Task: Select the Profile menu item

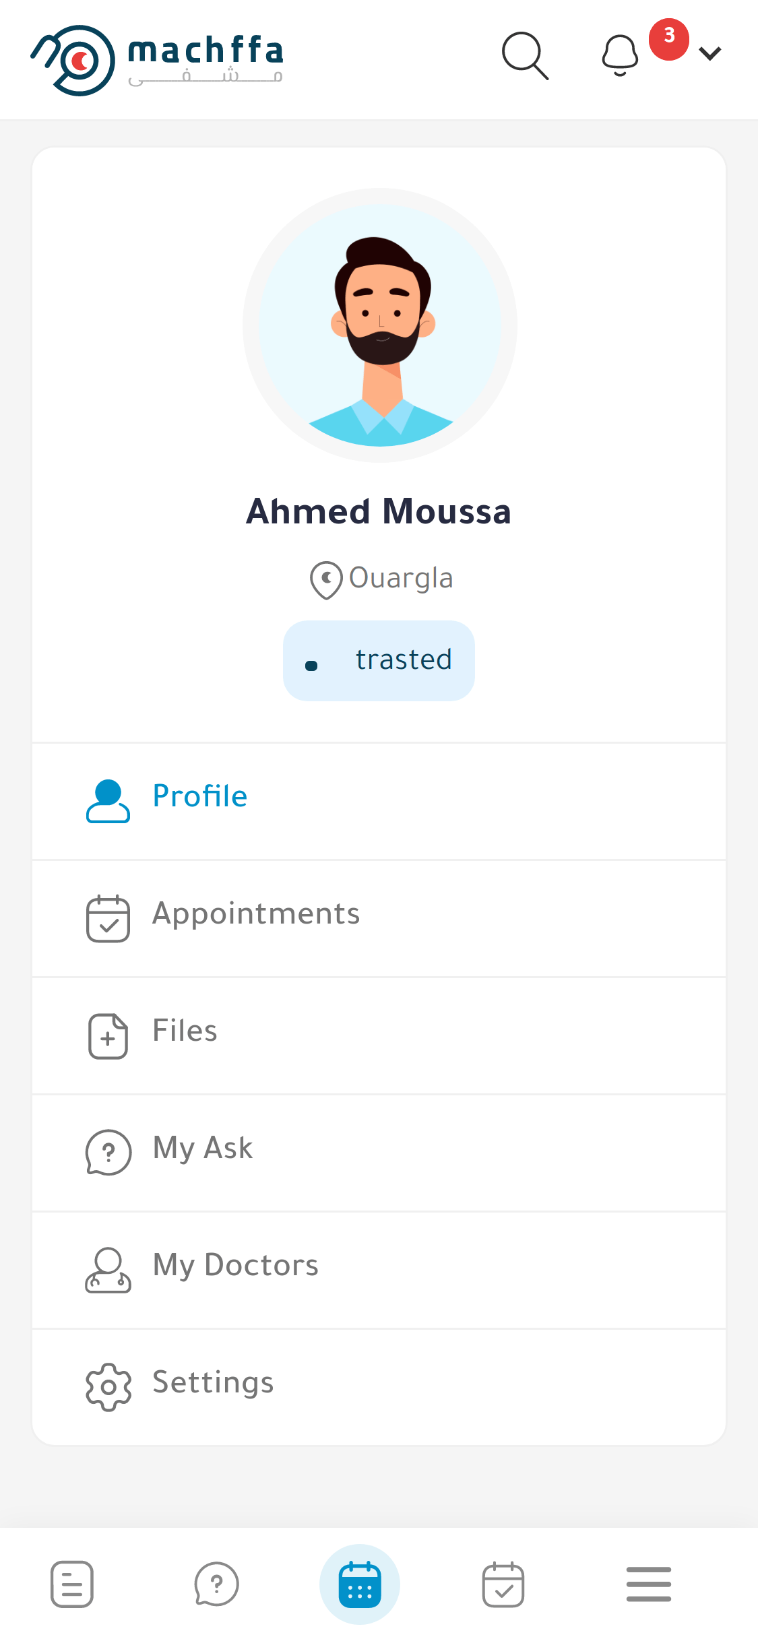Action: point(199,797)
